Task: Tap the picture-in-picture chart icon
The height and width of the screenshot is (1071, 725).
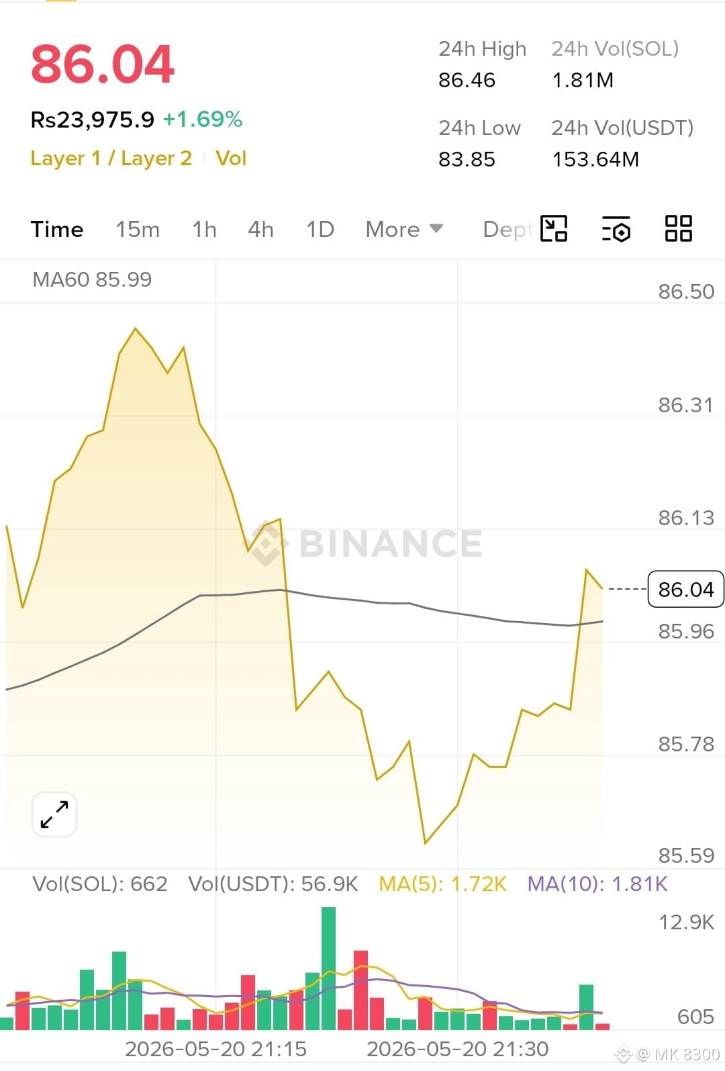Action: (x=554, y=228)
